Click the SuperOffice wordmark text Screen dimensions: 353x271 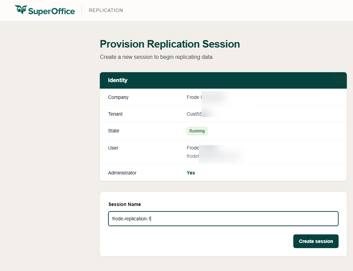tap(51, 11)
